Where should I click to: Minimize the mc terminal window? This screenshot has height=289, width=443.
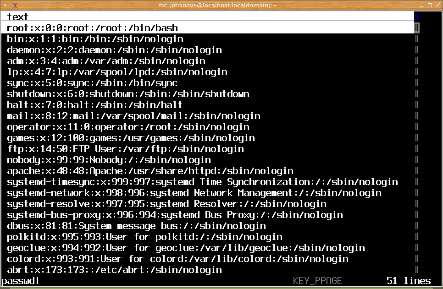422,5
